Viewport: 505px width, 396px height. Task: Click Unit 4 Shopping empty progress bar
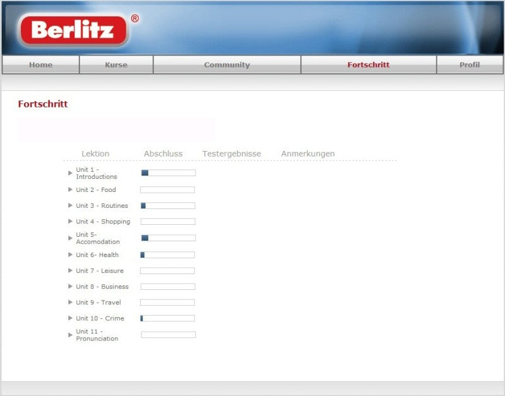168,221
